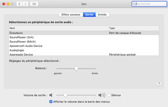Sort by the Type column header

[134, 28]
